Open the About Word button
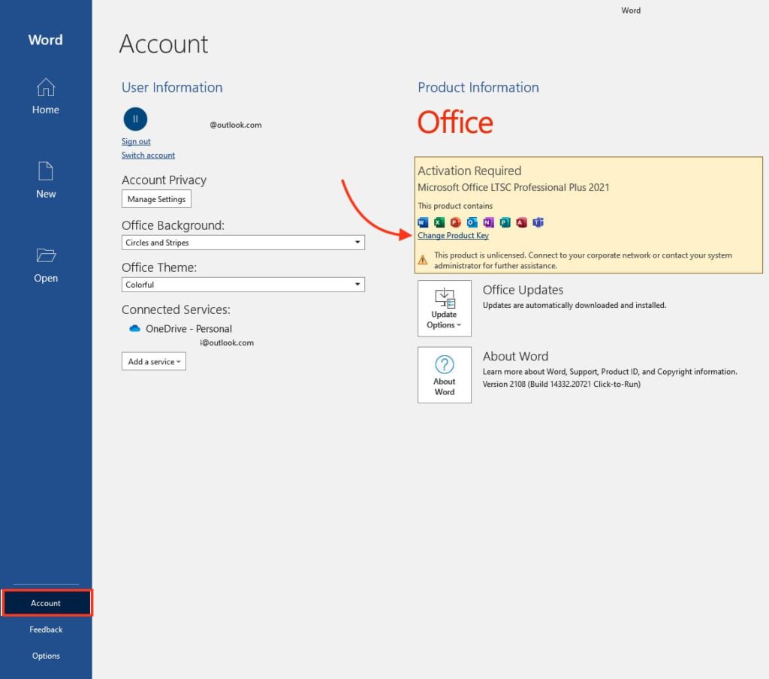The height and width of the screenshot is (679, 769). point(445,375)
